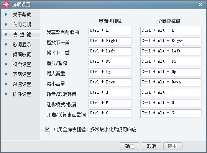This screenshot has width=207, height=153.
Task: Click the arrow icon beside 关于帮助
Action: (6, 15)
